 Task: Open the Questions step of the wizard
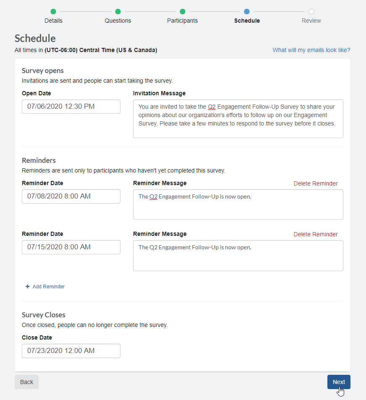click(x=118, y=20)
